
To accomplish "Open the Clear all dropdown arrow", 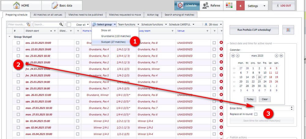I will click(x=88, y=24).
